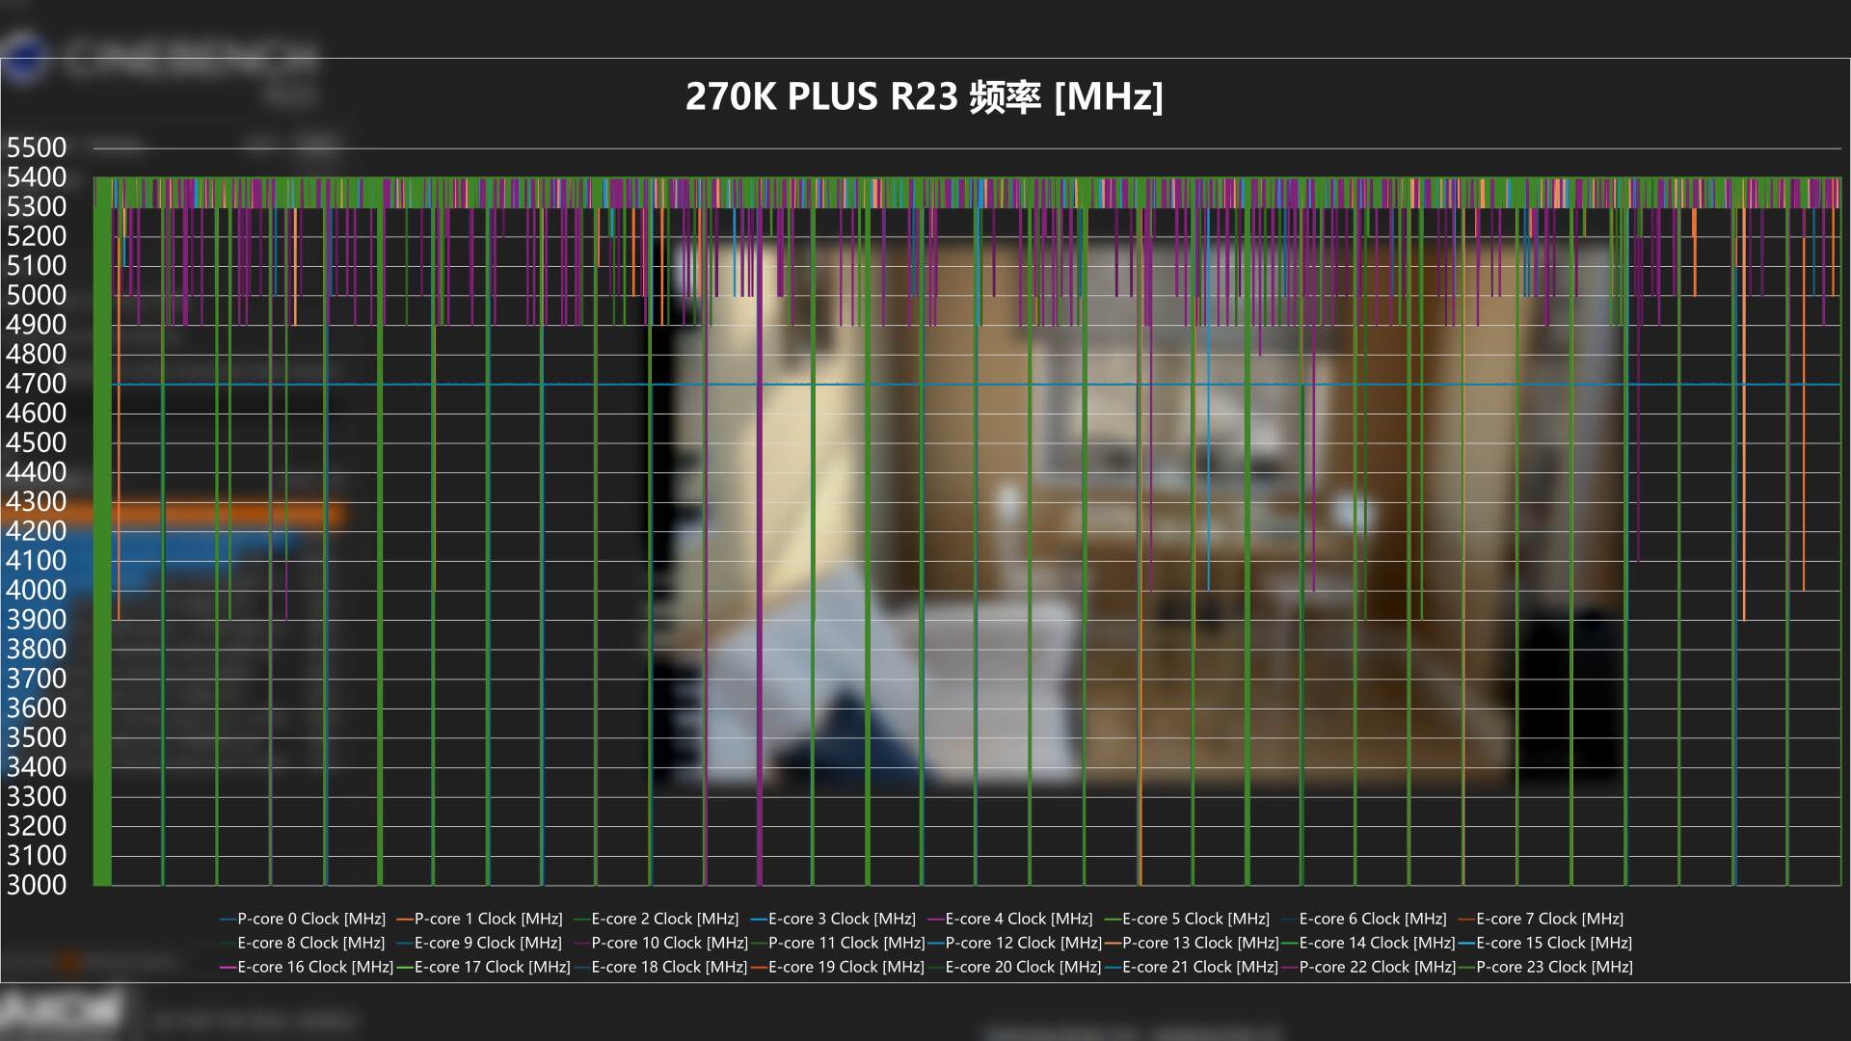Toggle E-core 15 Clock legend series

click(1553, 943)
